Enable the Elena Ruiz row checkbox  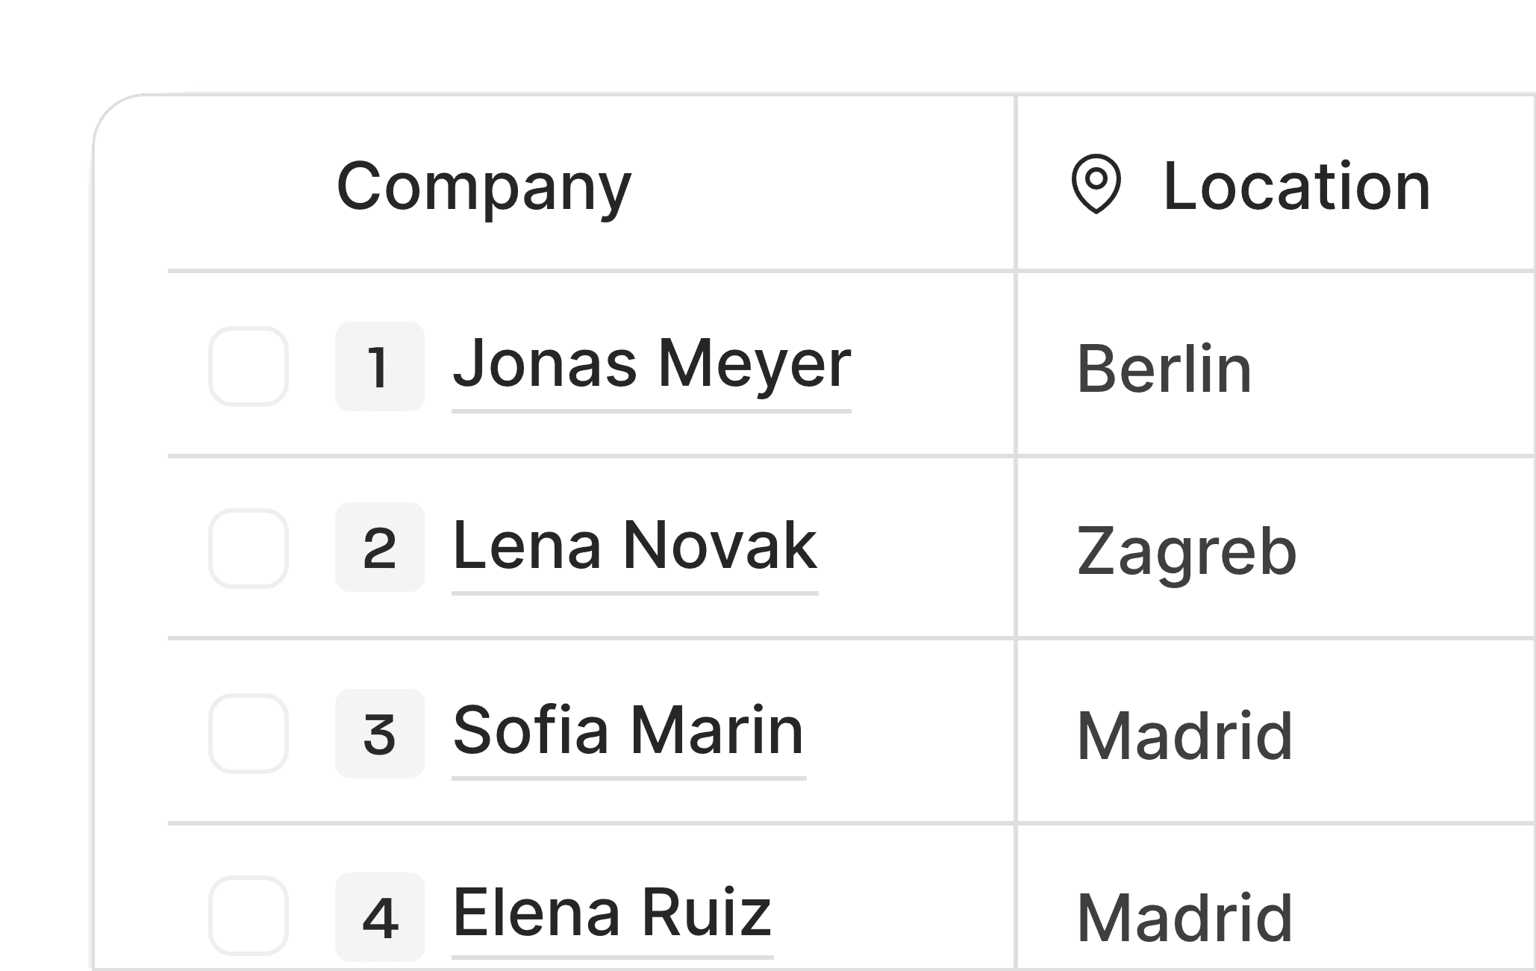point(249,916)
